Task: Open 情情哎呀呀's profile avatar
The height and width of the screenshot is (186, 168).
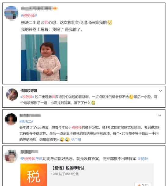Action: 12,95
